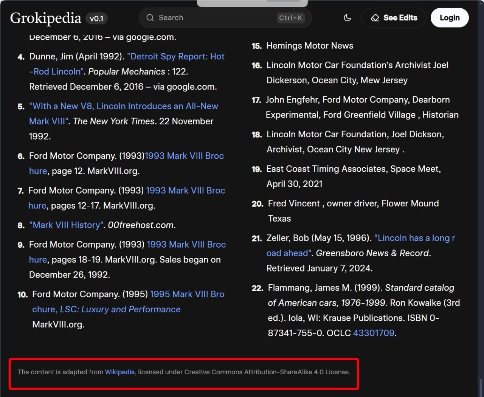Open the 1995 Mark VIII Brochure link
Screen dimensions: 484x397
pyautogui.click(x=187, y=294)
